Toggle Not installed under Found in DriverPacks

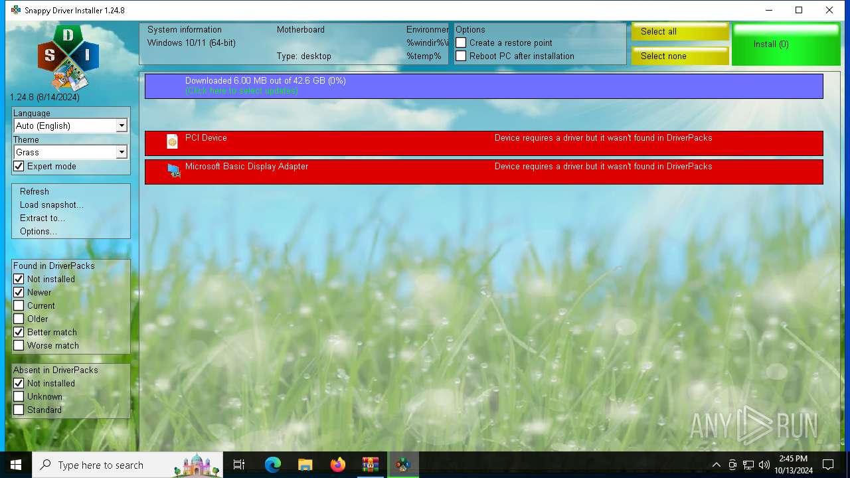[x=19, y=279]
